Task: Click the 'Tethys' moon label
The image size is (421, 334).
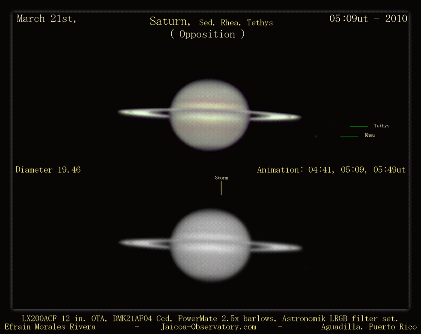Action: [x=381, y=126]
